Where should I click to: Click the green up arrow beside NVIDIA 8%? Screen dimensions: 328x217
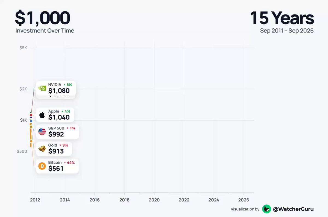point(65,85)
